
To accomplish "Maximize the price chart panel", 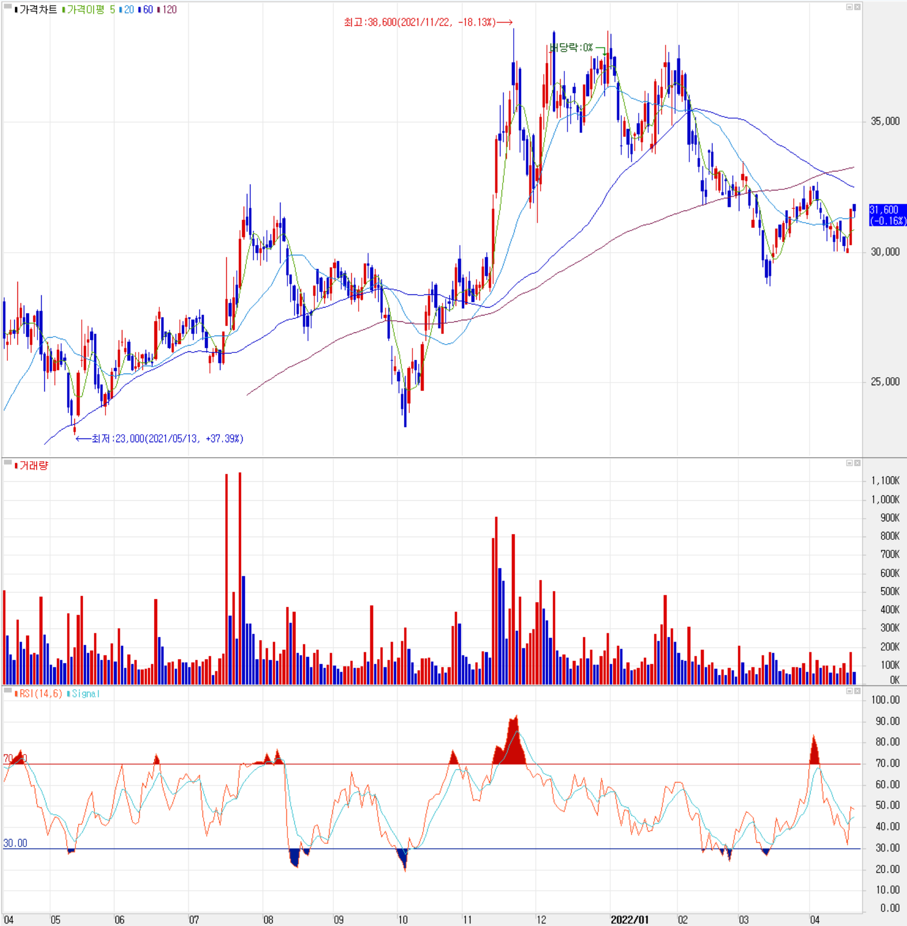I will tap(850, 7).
